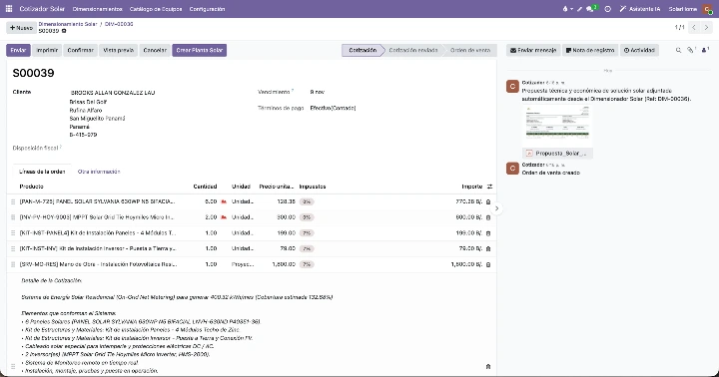Go to previous record arrow
Image resolution: width=719 pixels, height=377 pixels.
click(694, 28)
